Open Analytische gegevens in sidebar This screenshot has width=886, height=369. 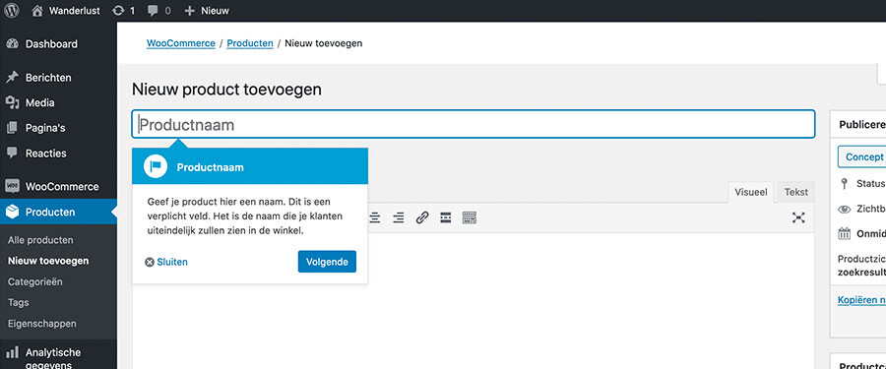click(58, 357)
